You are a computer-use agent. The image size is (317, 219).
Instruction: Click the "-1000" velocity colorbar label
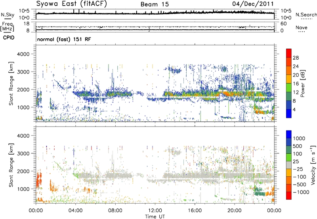pyautogui.click(x=301, y=192)
